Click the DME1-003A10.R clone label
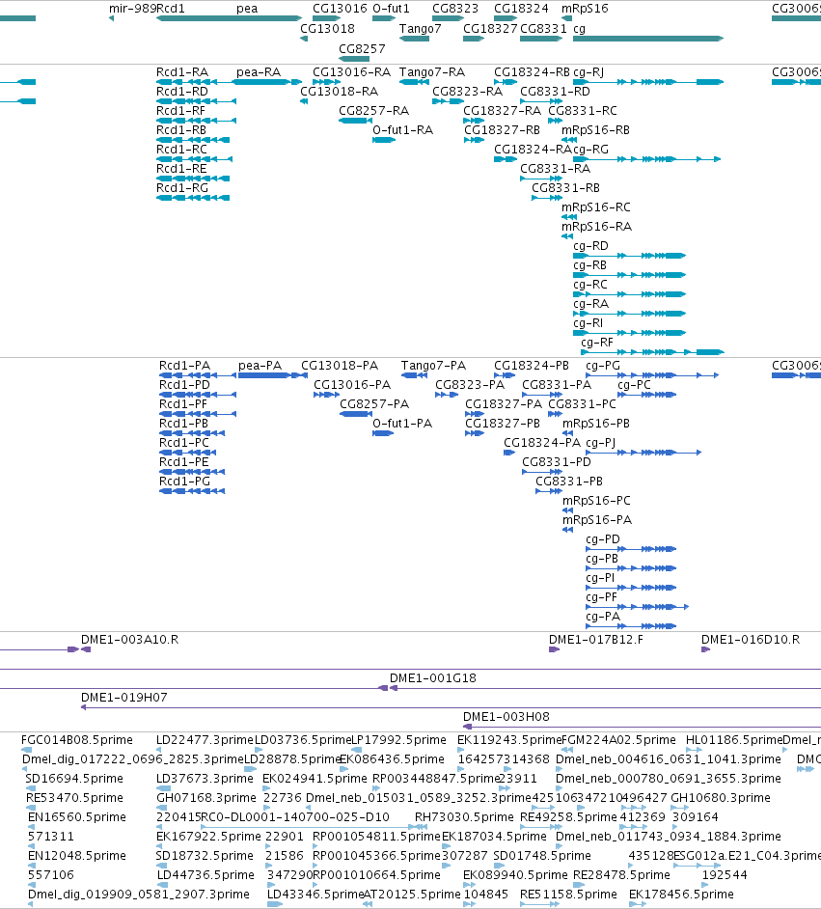This screenshot has width=821, height=909. point(130,640)
